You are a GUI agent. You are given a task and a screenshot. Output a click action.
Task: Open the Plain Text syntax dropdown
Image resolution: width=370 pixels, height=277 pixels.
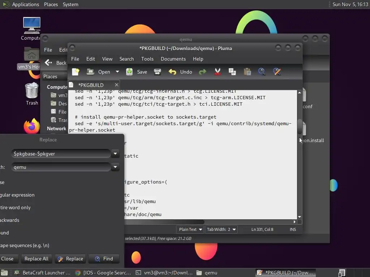click(190, 229)
